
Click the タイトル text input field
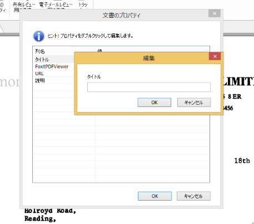149,87
